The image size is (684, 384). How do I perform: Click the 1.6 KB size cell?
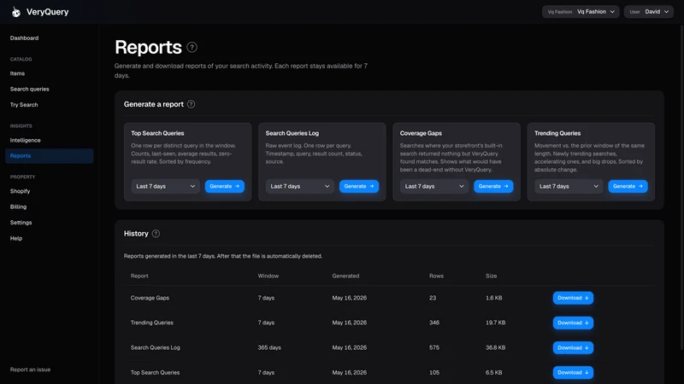(494, 298)
